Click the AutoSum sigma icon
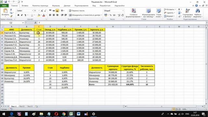Viewport: 208px width, 117px height. [179, 9]
